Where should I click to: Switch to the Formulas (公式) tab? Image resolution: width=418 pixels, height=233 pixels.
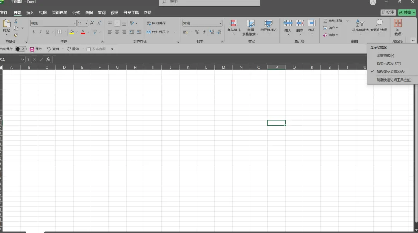76,12
